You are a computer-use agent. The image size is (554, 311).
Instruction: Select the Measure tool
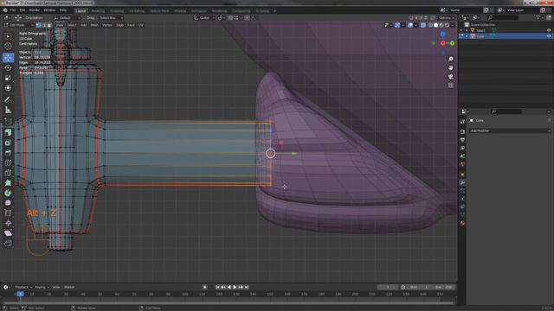(8, 110)
